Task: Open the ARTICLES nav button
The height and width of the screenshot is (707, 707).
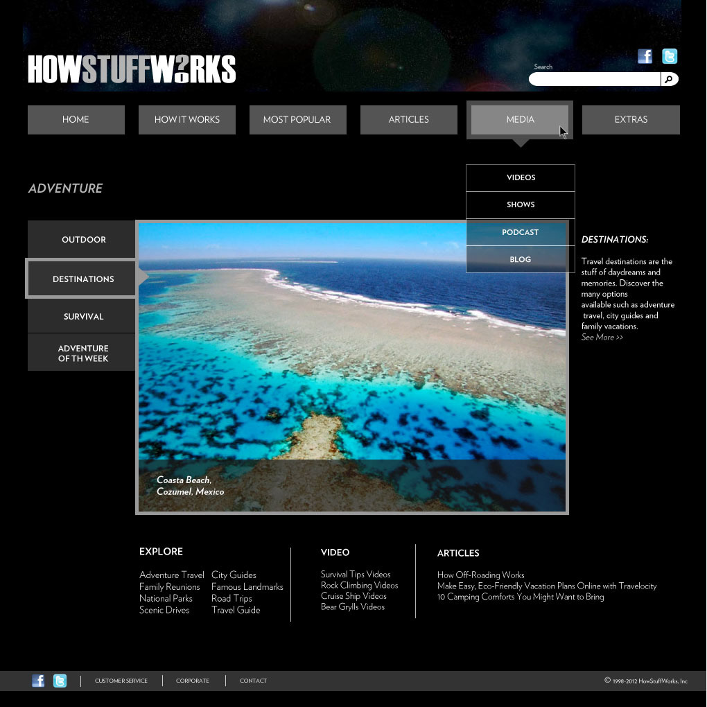Action: (409, 119)
